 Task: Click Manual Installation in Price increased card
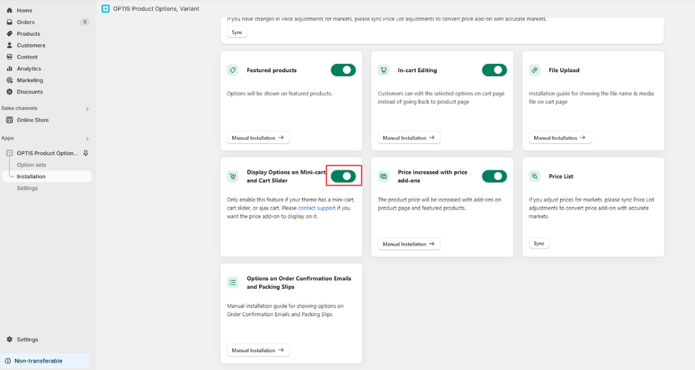coord(409,244)
